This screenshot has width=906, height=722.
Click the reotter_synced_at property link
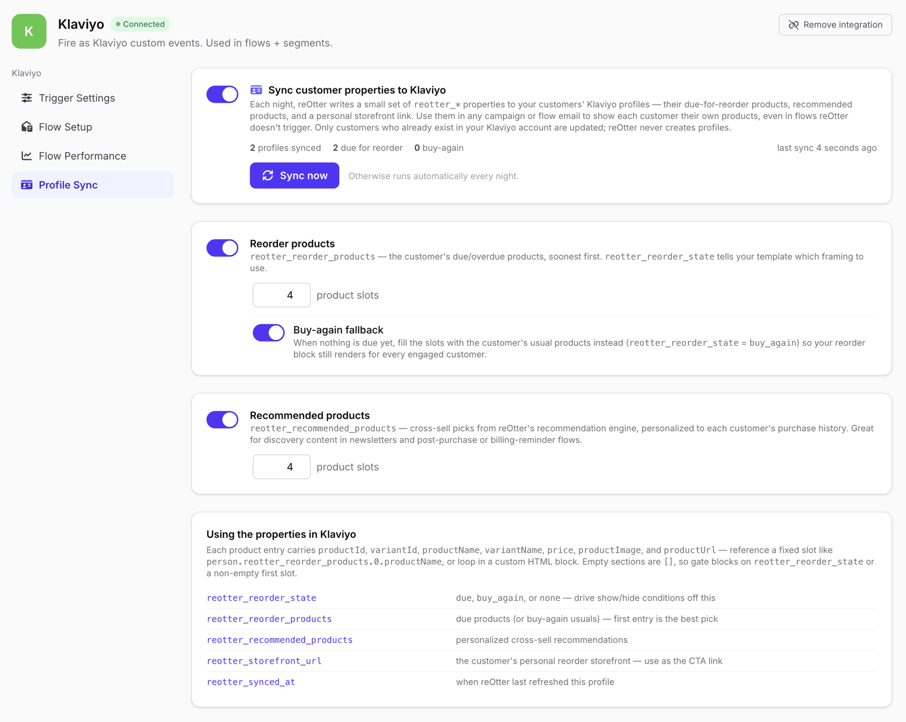pyautogui.click(x=251, y=682)
